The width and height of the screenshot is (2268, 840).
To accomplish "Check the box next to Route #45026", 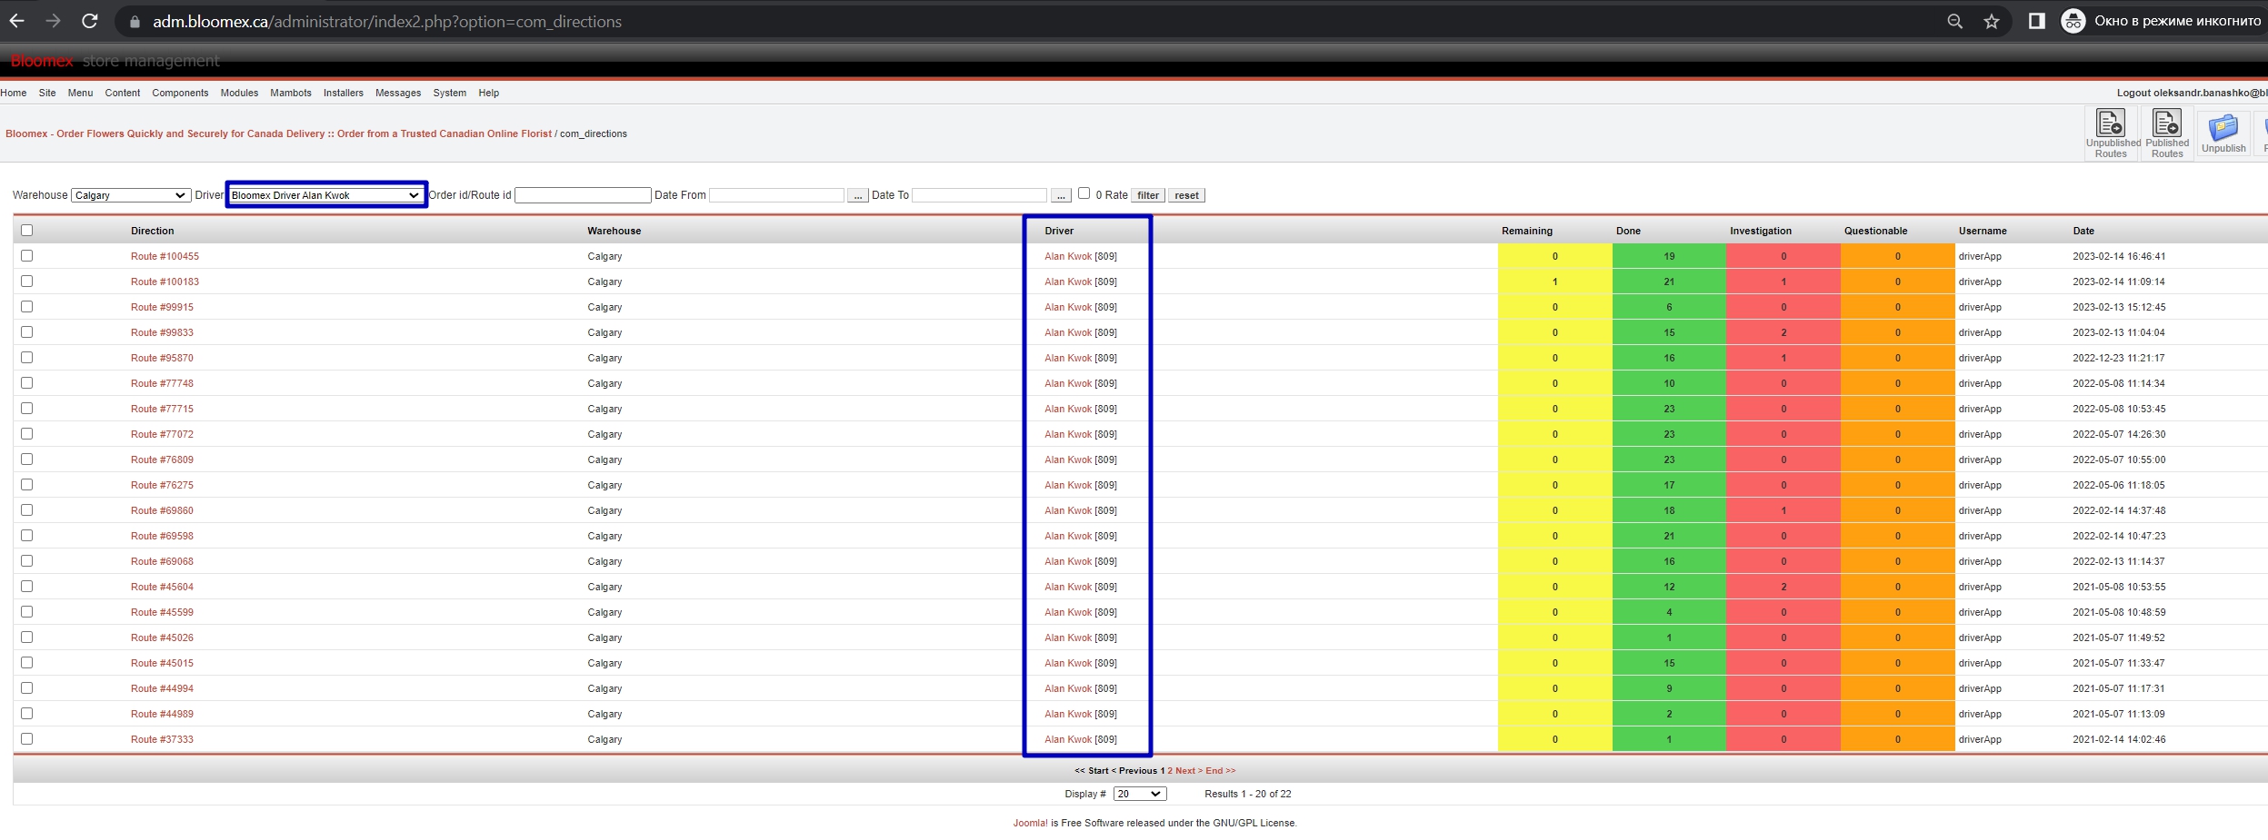I will 26,637.
